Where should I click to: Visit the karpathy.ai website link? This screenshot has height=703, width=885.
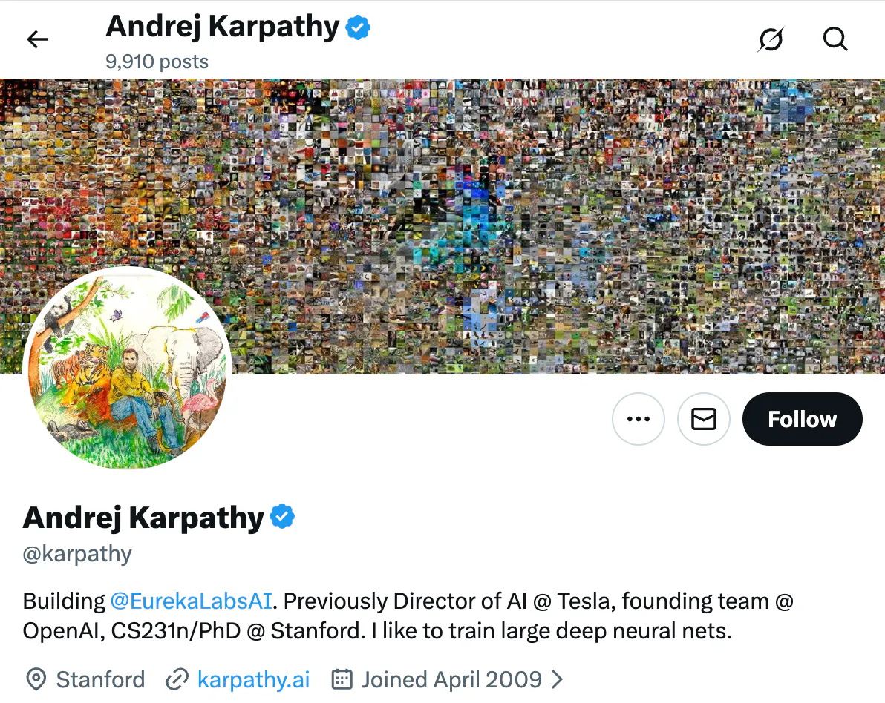pos(253,680)
